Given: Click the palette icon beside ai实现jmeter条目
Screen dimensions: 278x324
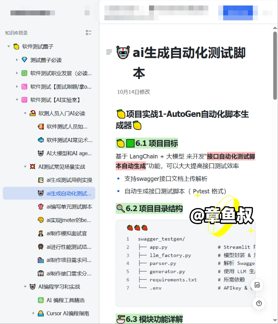Looking at the screenshot, I should point(41,220).
